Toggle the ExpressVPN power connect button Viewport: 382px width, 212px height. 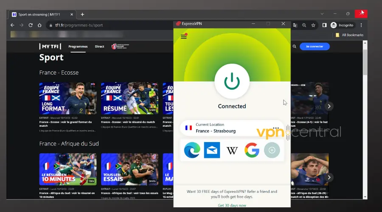[232, 81]
